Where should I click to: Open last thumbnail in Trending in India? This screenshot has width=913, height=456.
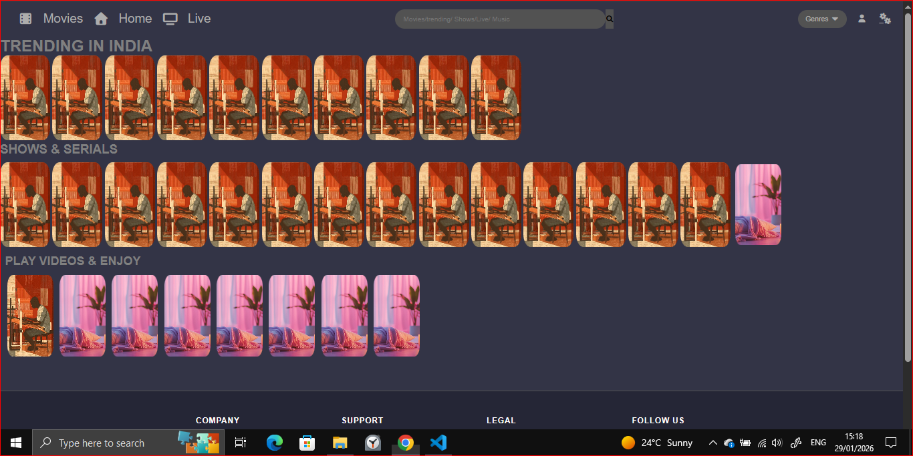click(495, 97)
